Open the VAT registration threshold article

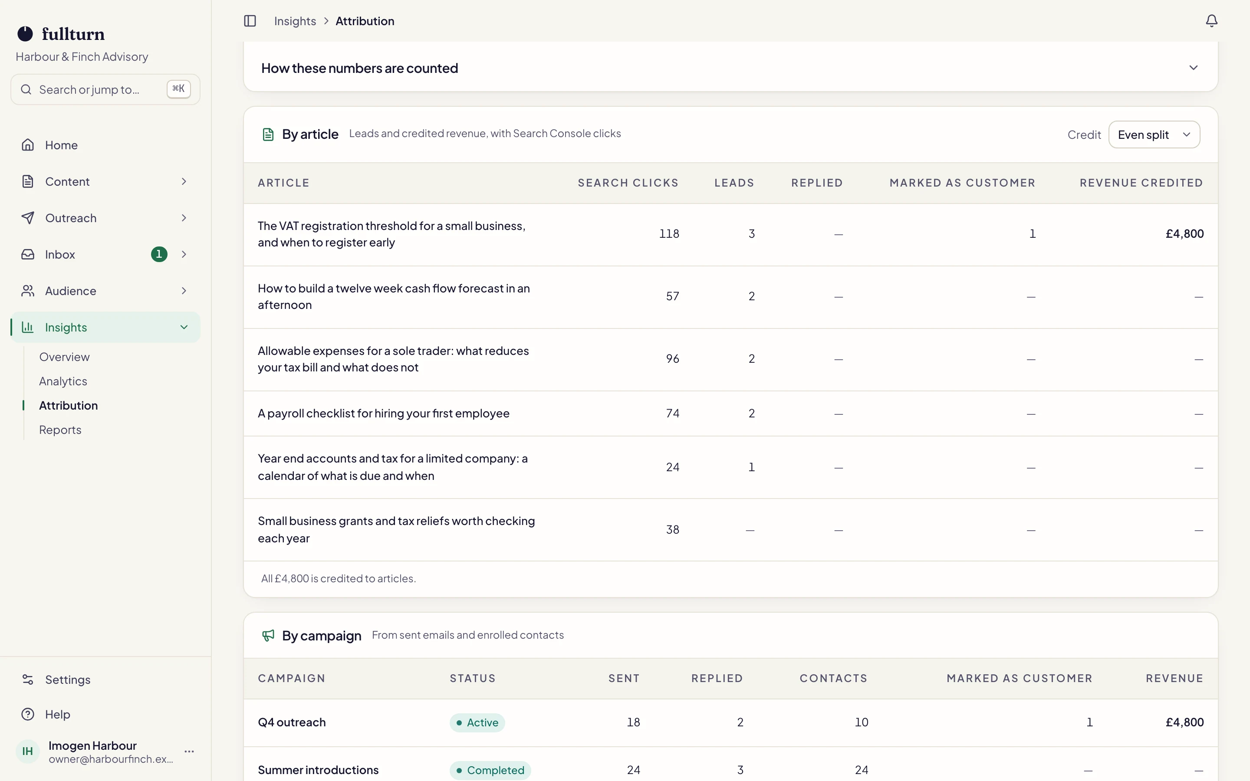[x=391, y=234]
